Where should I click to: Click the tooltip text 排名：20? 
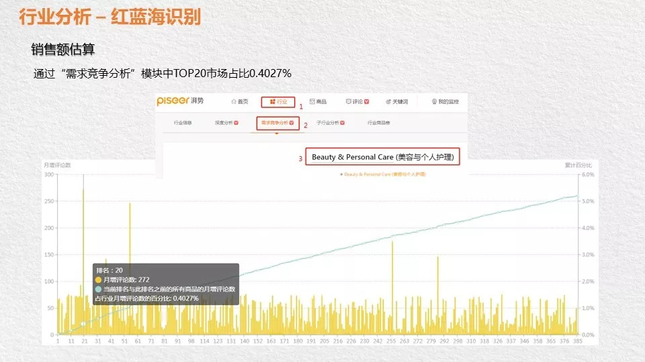pyautogui.click(x=110, y=270)
